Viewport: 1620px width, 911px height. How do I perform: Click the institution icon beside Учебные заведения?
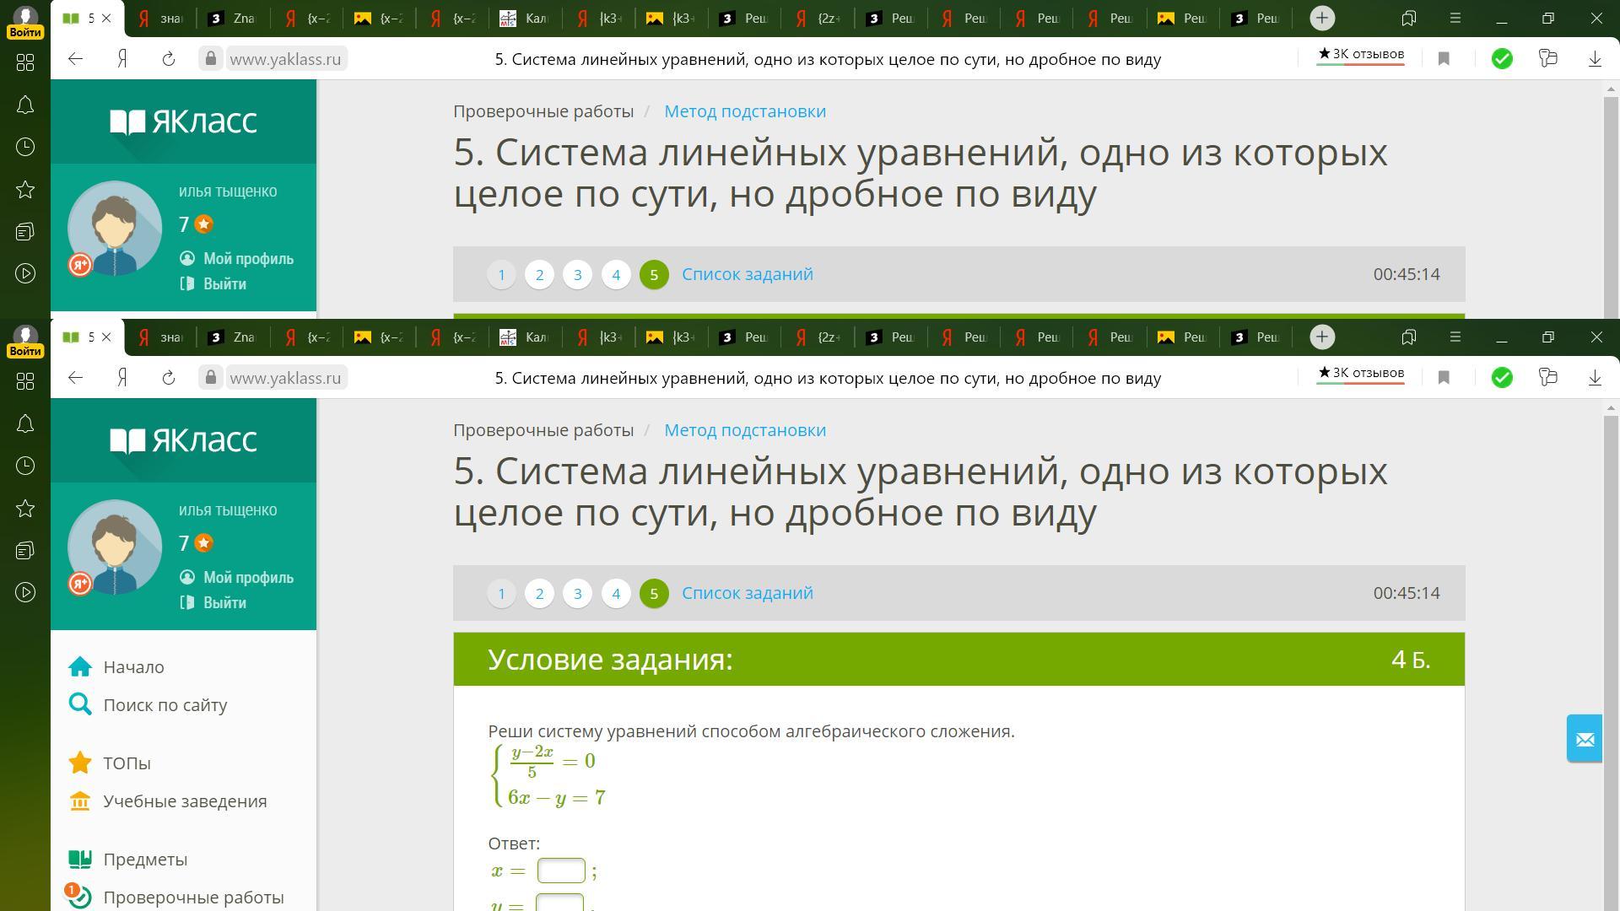tap(80, 800)
